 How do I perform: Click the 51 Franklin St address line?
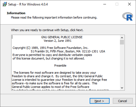pyautogui.click(x=68, y=51)
